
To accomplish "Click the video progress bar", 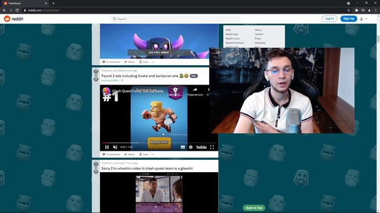I will pyautogui.click(x=159, y=143).
